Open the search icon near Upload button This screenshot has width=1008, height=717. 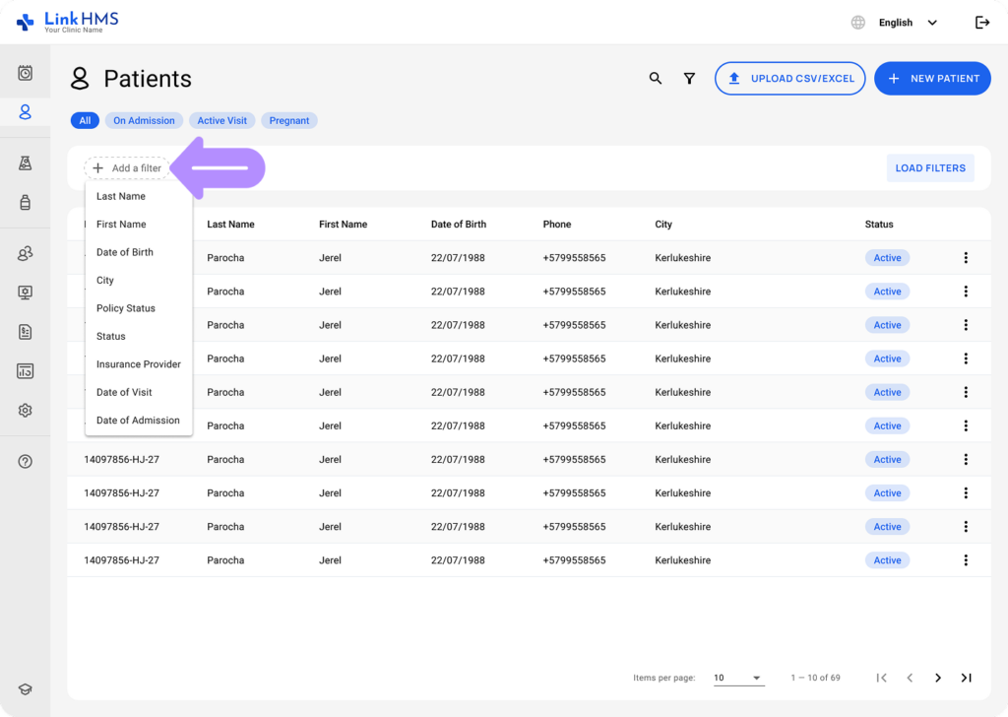coord(656,78)
